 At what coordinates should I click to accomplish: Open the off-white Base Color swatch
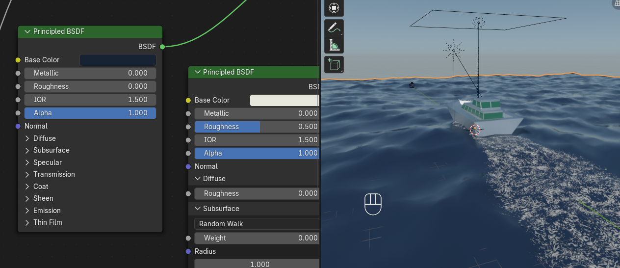point(284,100)
